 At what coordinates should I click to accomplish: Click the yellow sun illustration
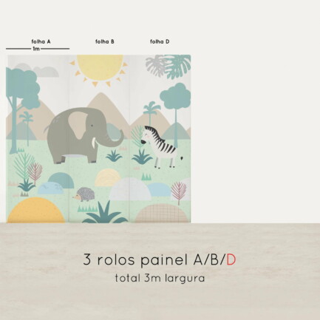pos(99,70)
